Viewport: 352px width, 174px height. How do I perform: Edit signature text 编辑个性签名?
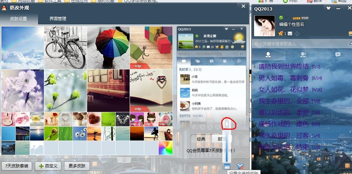pyautogui.click(x=291, y=24)
